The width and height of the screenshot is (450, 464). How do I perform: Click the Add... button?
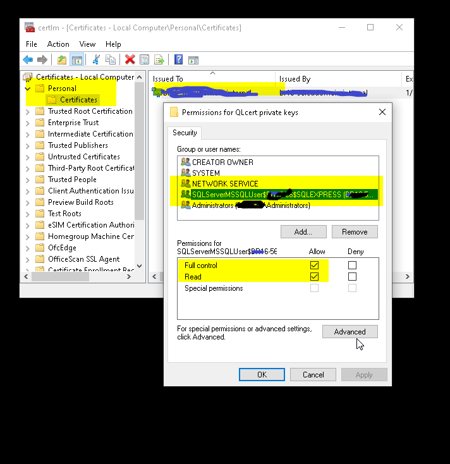pos(303,232)
